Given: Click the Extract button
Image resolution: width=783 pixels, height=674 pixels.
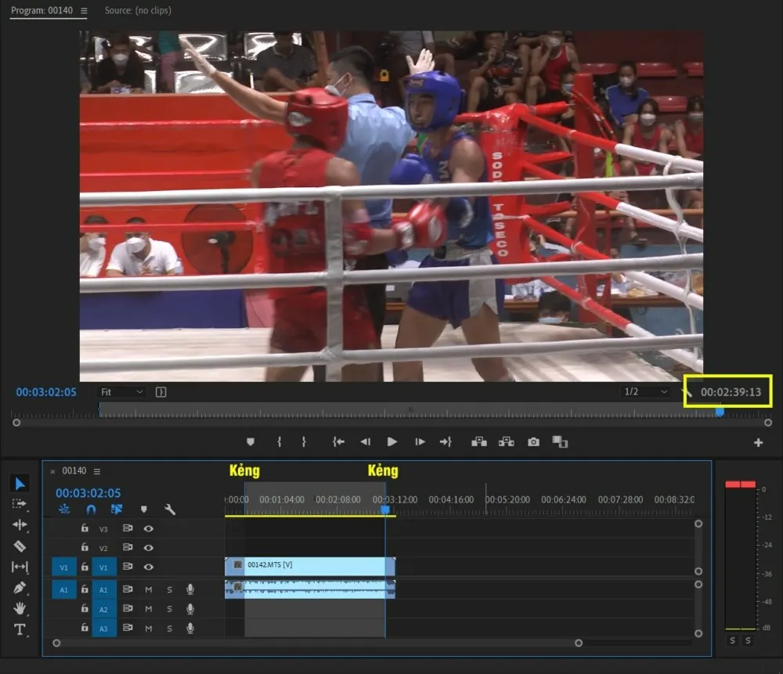Looking at the screenshot, I should pos(506,442).
